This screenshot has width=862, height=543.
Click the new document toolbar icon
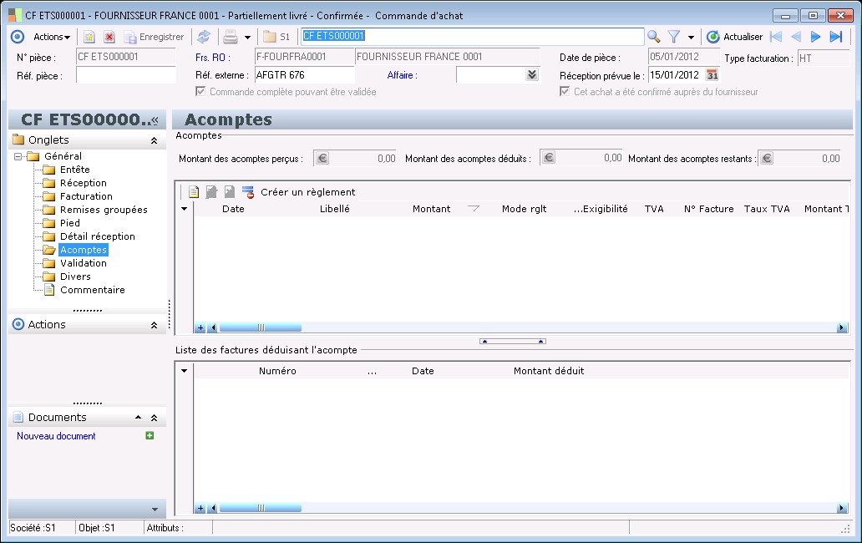click(x=89, y=37)
